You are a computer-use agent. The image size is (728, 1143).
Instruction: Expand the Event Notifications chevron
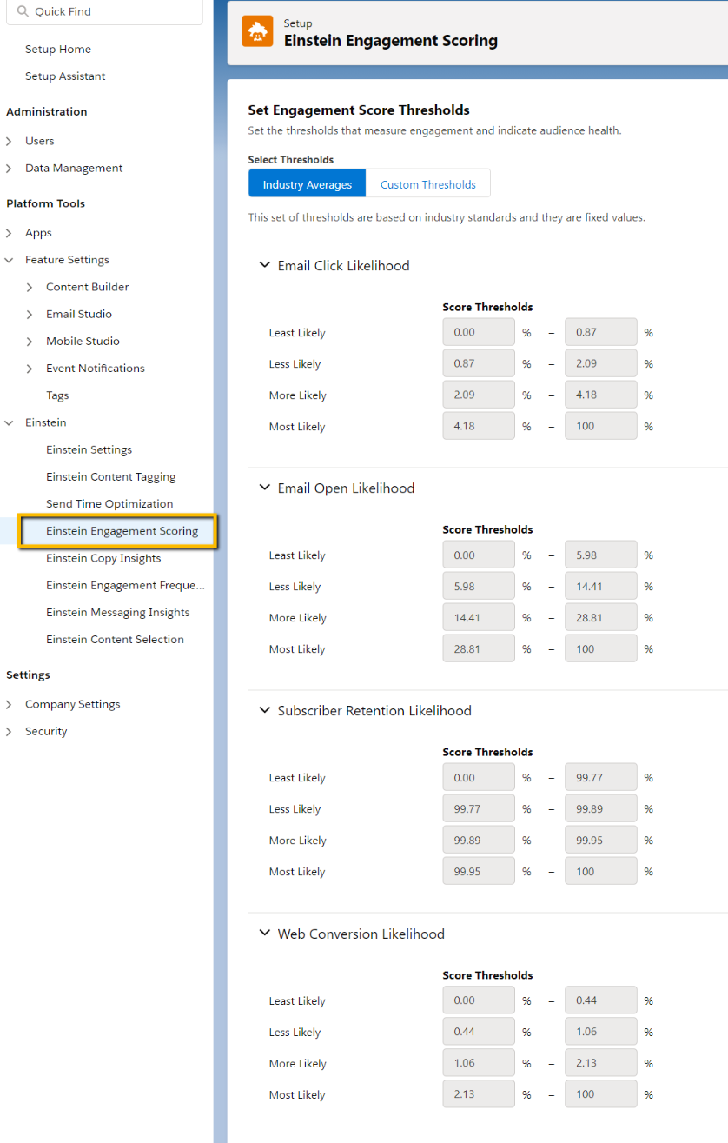point(30,368)
